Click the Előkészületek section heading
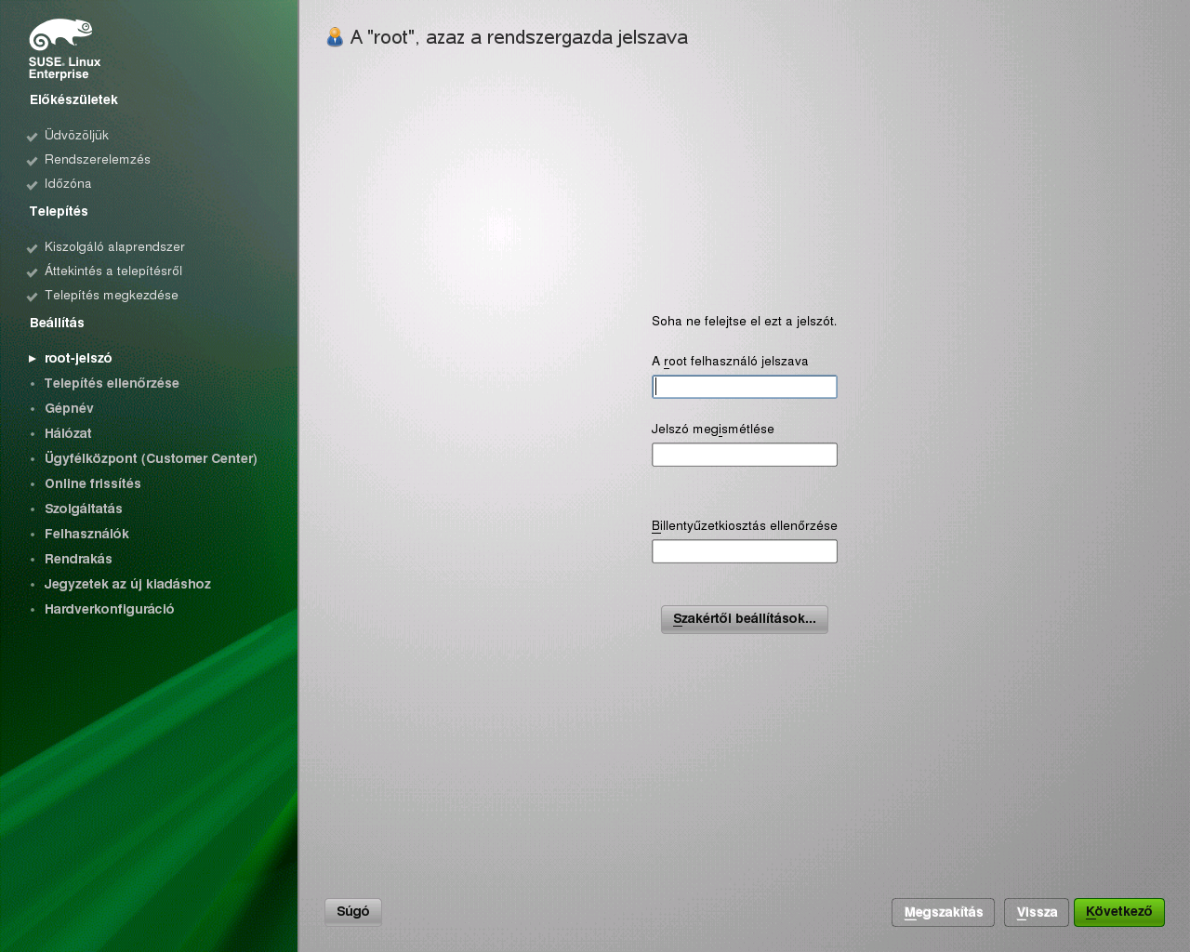This screenshot has width=1190, height=952. (73, 99)
